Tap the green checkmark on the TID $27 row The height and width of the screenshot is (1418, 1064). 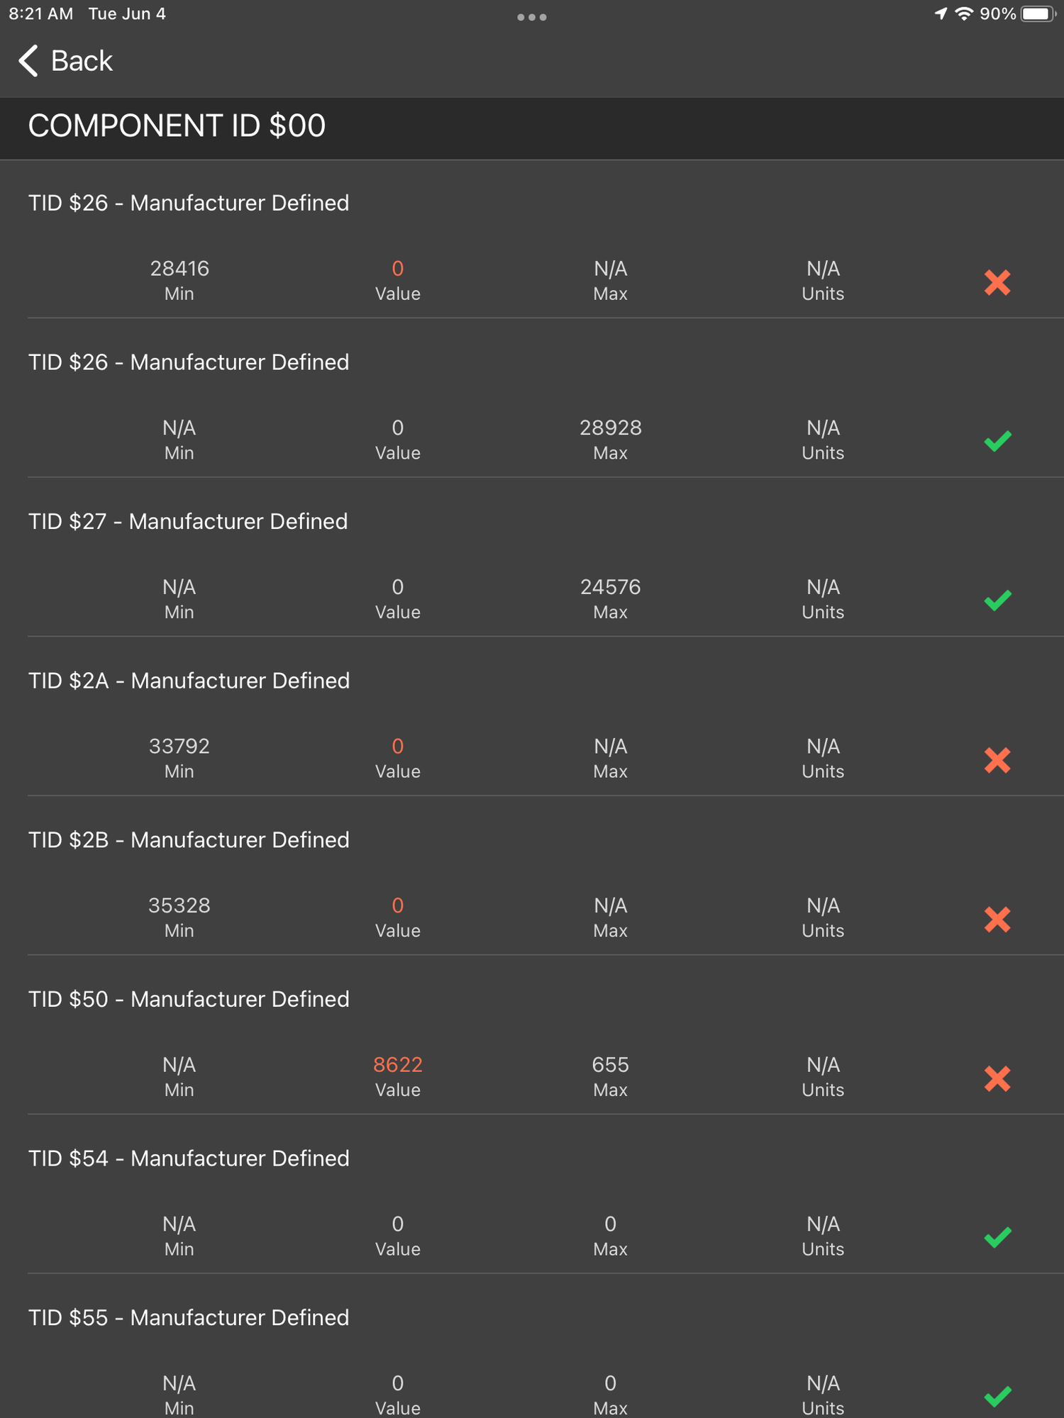(x=997, y=601)
